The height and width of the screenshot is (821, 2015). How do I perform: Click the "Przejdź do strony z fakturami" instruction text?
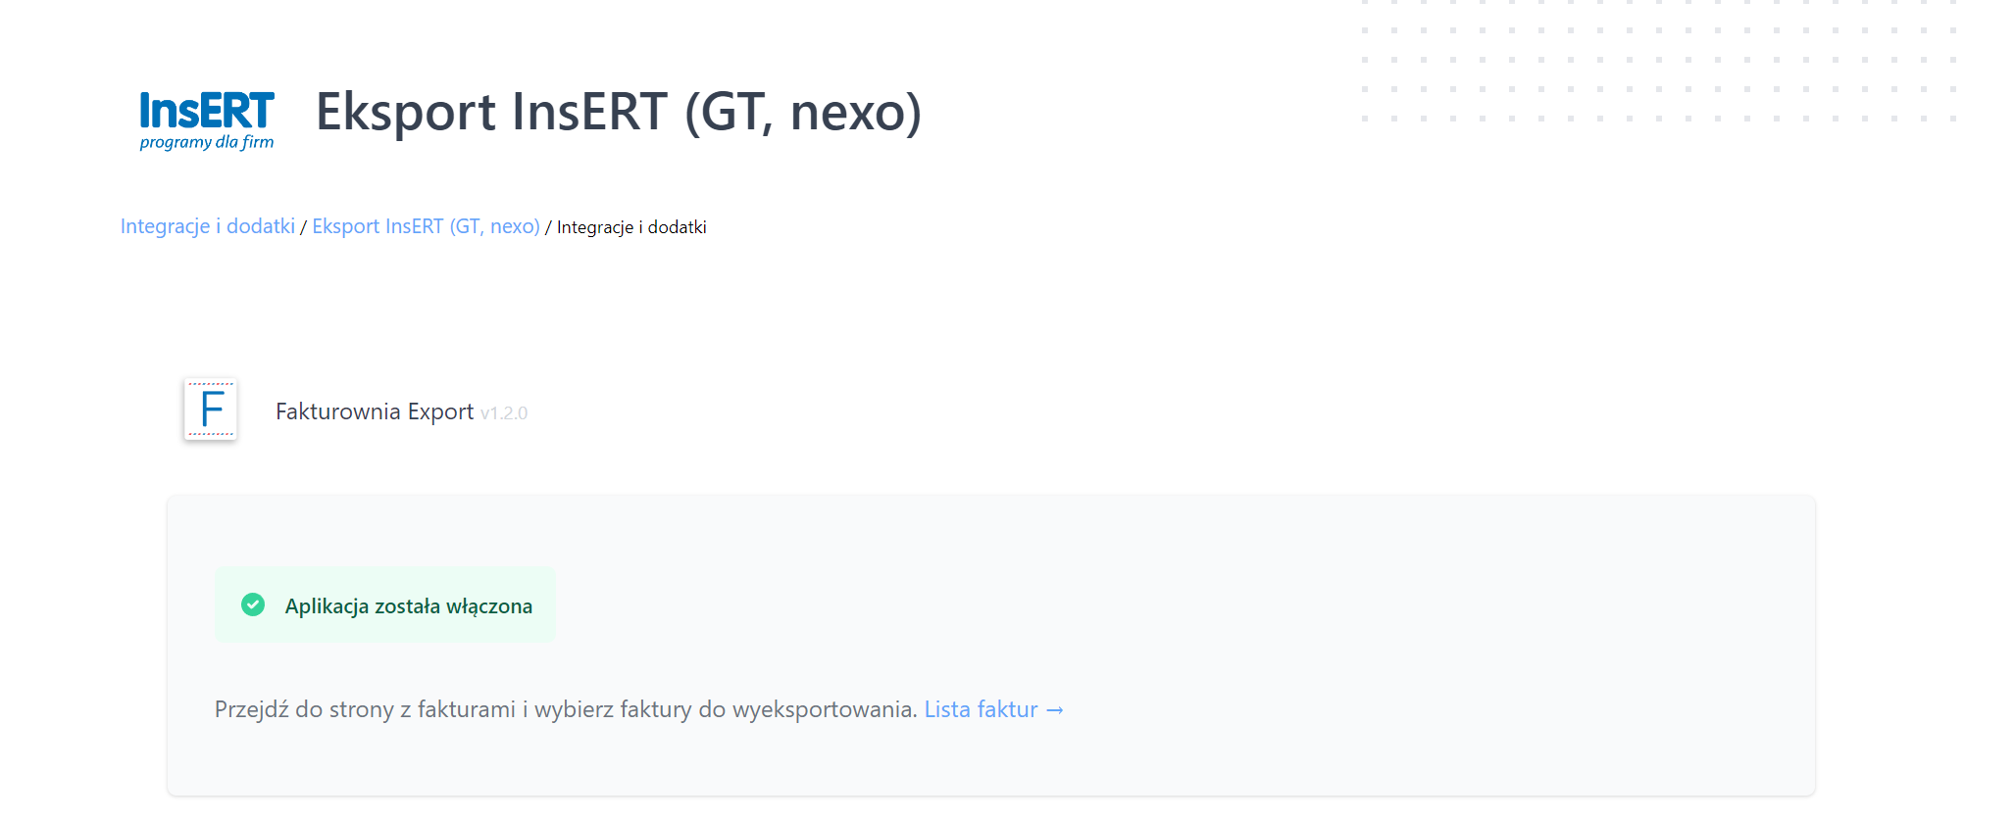point(392,709)
